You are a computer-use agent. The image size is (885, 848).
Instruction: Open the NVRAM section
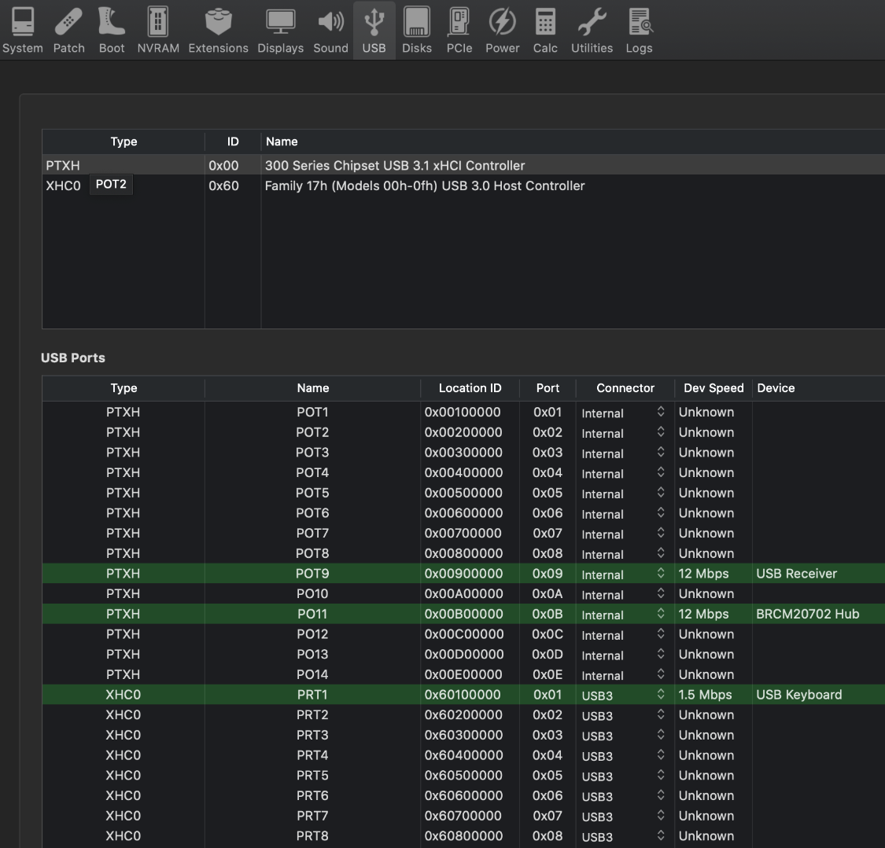click(x=158, y=30)
